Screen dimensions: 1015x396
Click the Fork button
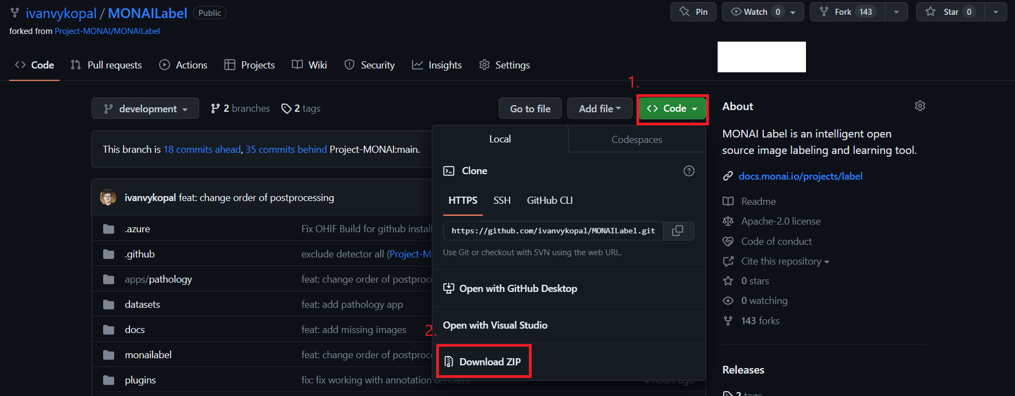click(848, 12)
